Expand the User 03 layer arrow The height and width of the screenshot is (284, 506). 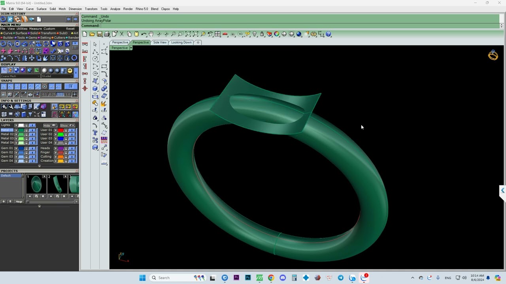tap(55, 138)
